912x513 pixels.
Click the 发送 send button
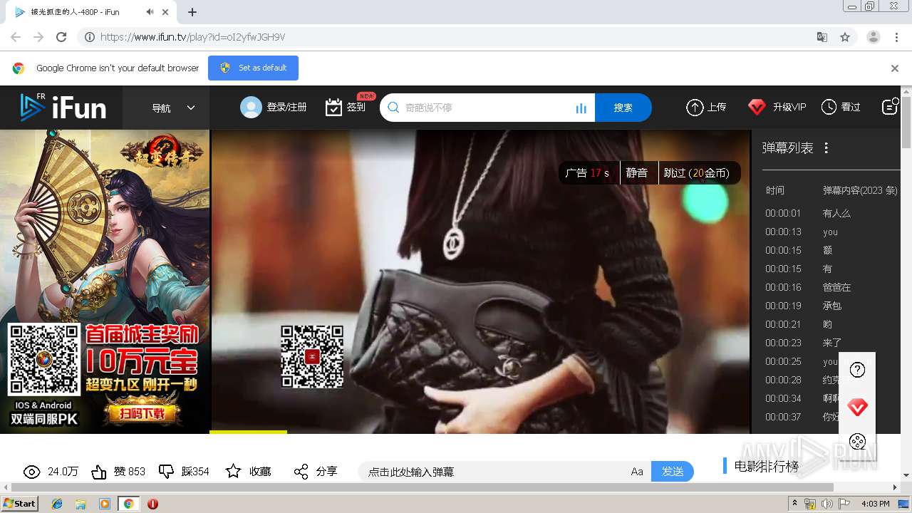point(673,472)
